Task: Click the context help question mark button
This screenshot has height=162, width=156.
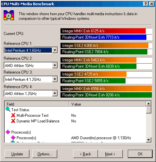Action: (x=146, y=4)
